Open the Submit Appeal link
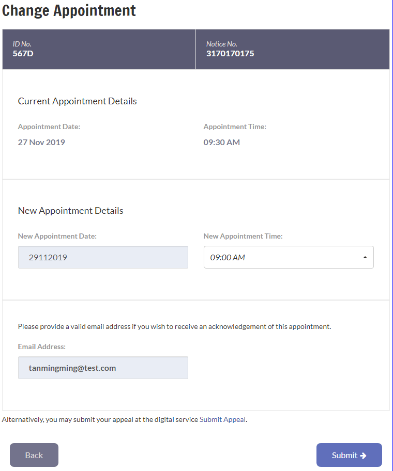 [222, 419]
